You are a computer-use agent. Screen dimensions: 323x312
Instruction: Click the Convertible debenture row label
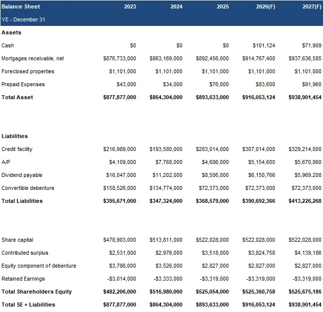[x=28, y=188]
